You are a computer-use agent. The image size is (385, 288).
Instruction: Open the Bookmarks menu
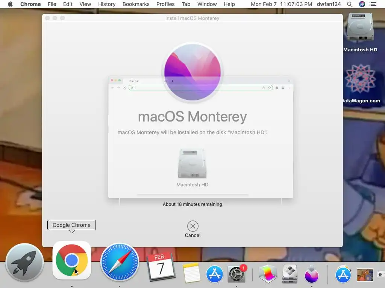tap(136, 4)
